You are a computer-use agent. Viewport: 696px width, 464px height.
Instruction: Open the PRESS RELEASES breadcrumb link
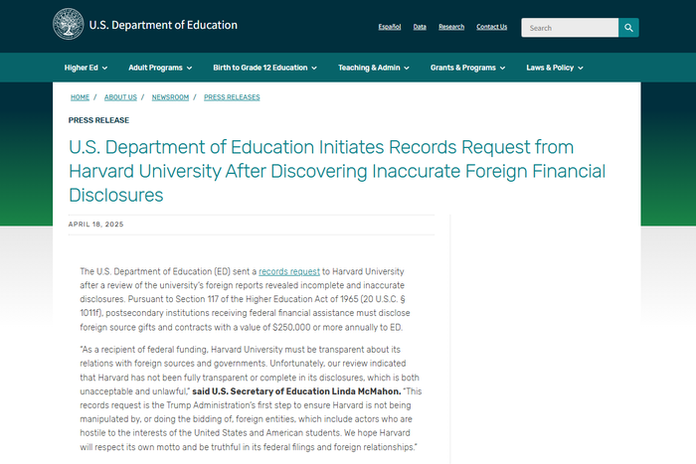[x=232, y=97]
